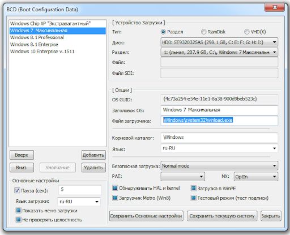This screenshot has height=235, width=290.
Task: Select Windows 8.1 Enterpise entry
Action: [x=58, y=44]
